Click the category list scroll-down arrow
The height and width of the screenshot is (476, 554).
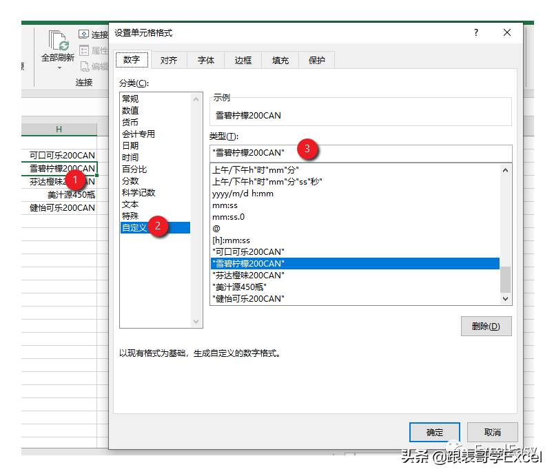[196, 322]
